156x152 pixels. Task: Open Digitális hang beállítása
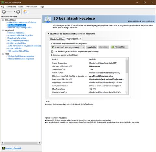tap(17, 43)
